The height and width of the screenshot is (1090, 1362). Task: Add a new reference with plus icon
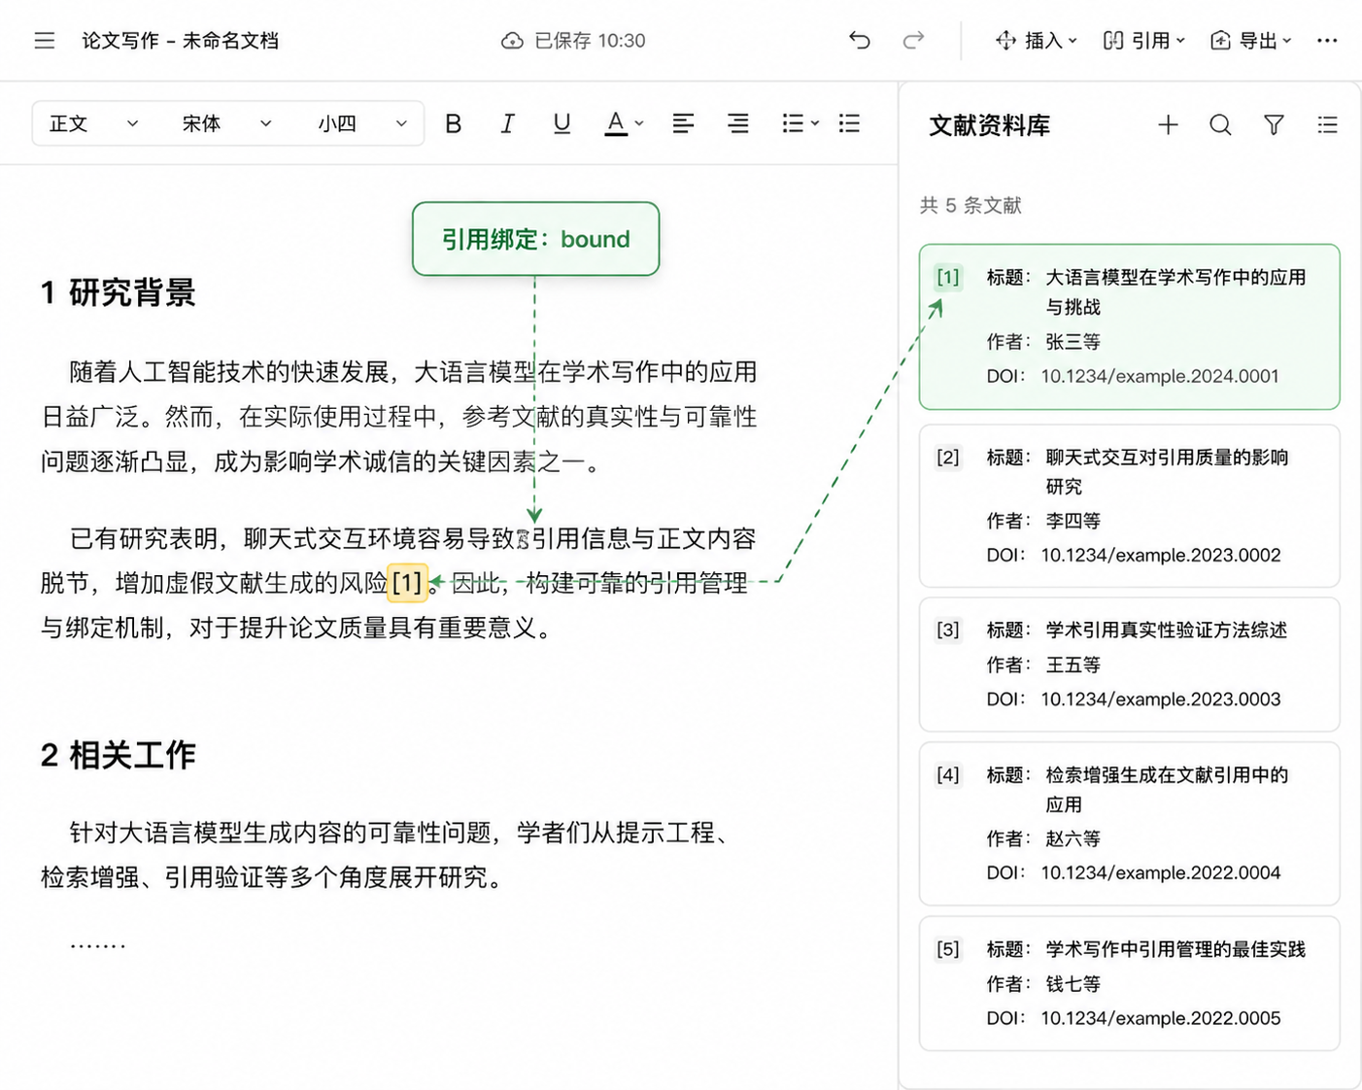pyautogui.click(x=1168, y=124)
